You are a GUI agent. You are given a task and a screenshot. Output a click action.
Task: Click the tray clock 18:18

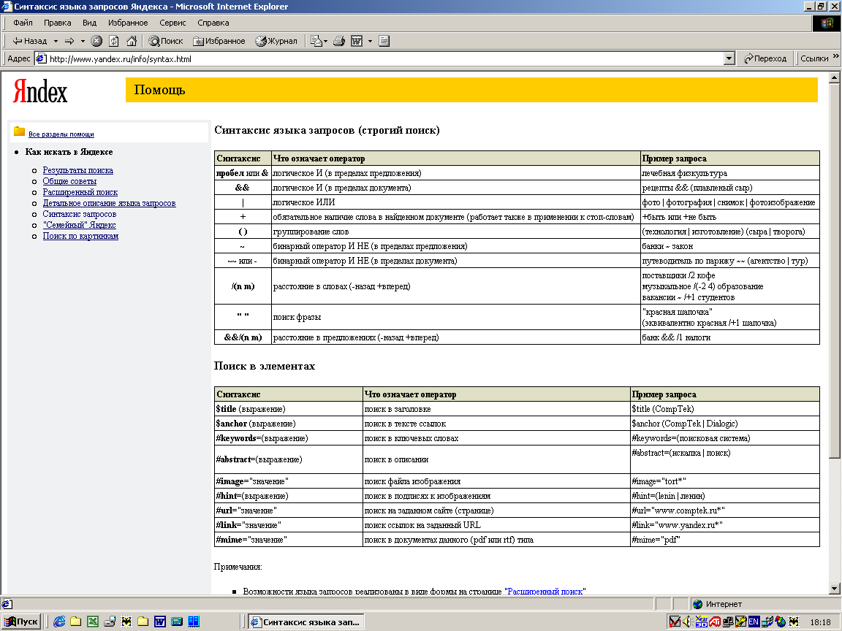[820, 622]
